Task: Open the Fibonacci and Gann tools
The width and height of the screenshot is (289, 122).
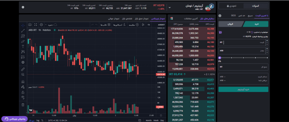Action: click(23, 36)
